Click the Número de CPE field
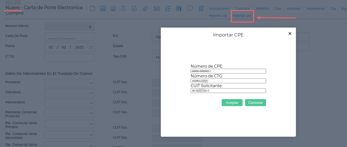Screen dimensions: 347x147 pos(228,71)
